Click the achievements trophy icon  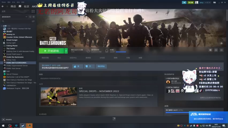[x=107, y=51]
